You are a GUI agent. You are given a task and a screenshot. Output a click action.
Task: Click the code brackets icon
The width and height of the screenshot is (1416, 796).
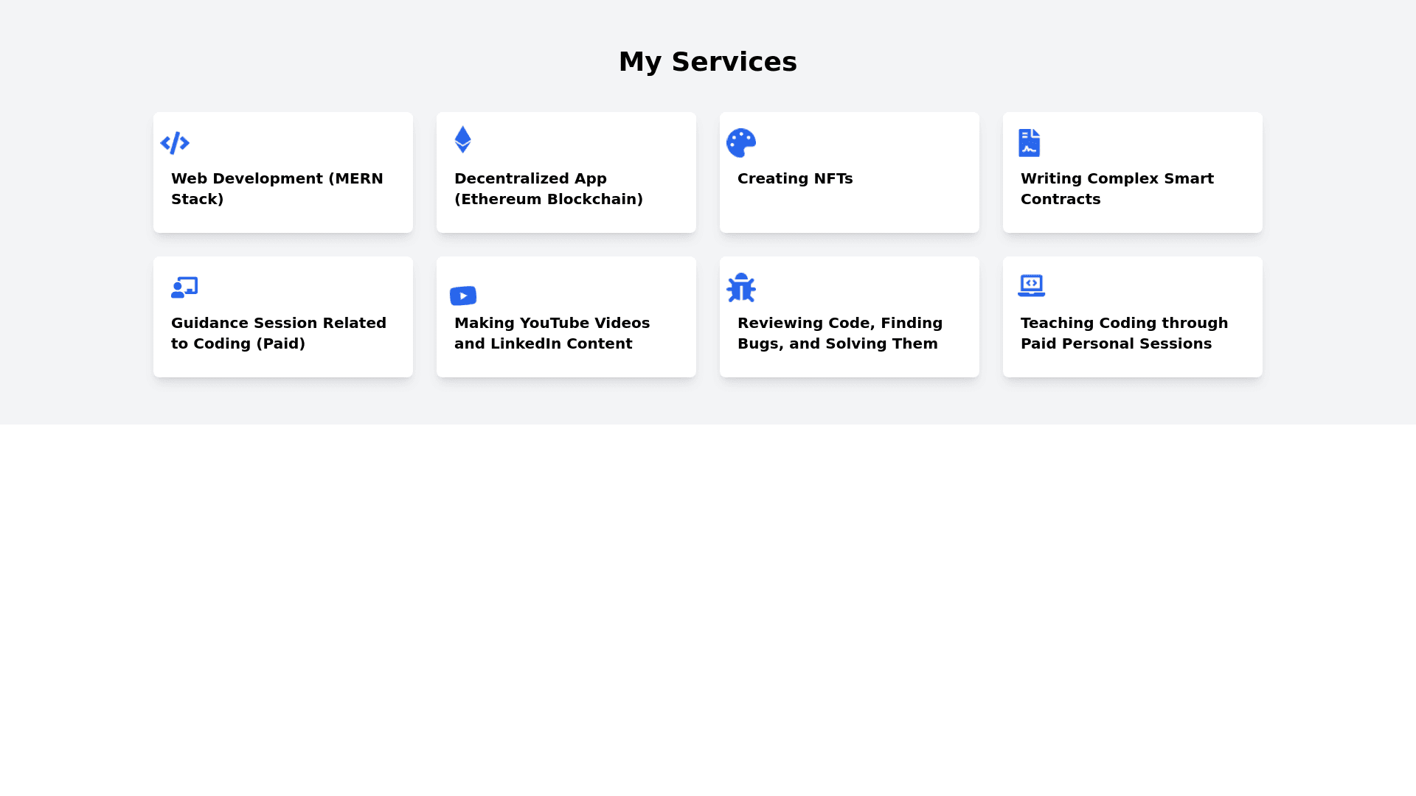click(175, 143)
